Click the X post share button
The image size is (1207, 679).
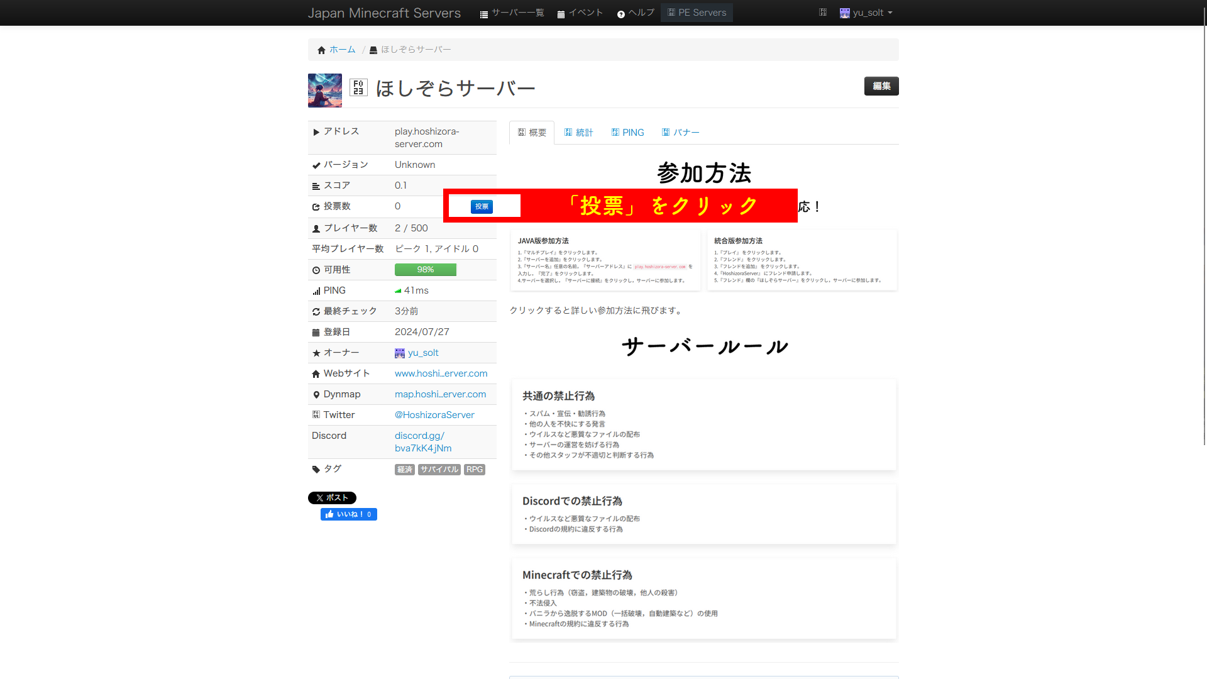pos(332,498)
